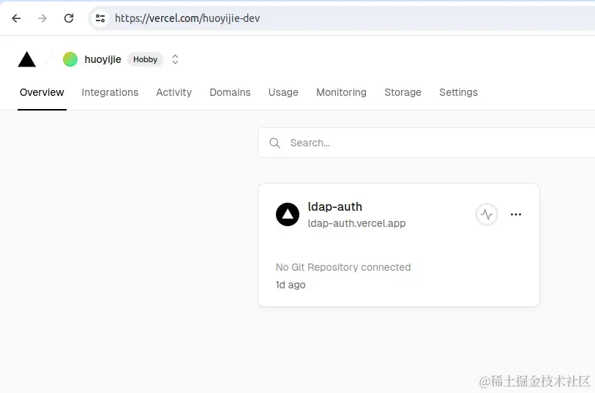Click the Hobby plan badge

[x=145, y=59]
